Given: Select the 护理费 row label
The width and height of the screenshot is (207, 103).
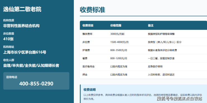Looking at the screenshot, I should 86,50.
